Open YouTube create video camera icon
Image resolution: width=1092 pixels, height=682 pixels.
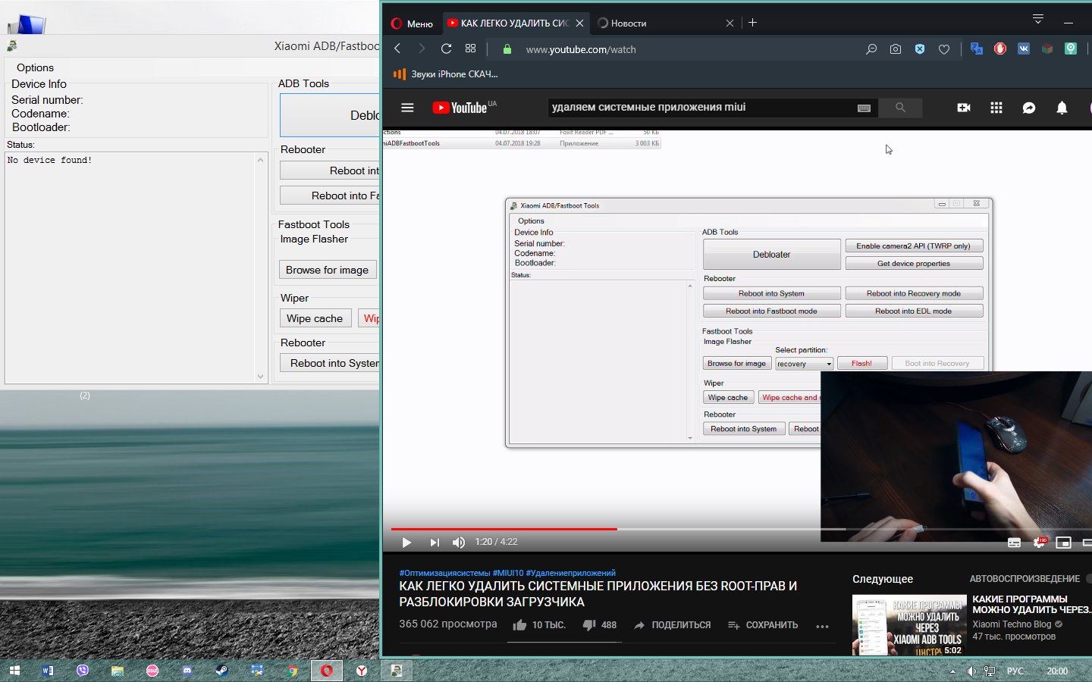(x=964, y=108)
